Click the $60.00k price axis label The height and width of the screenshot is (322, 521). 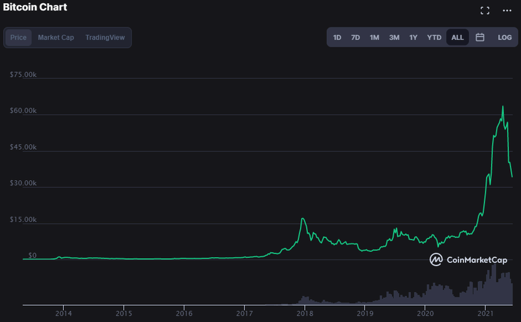(23, 111)
